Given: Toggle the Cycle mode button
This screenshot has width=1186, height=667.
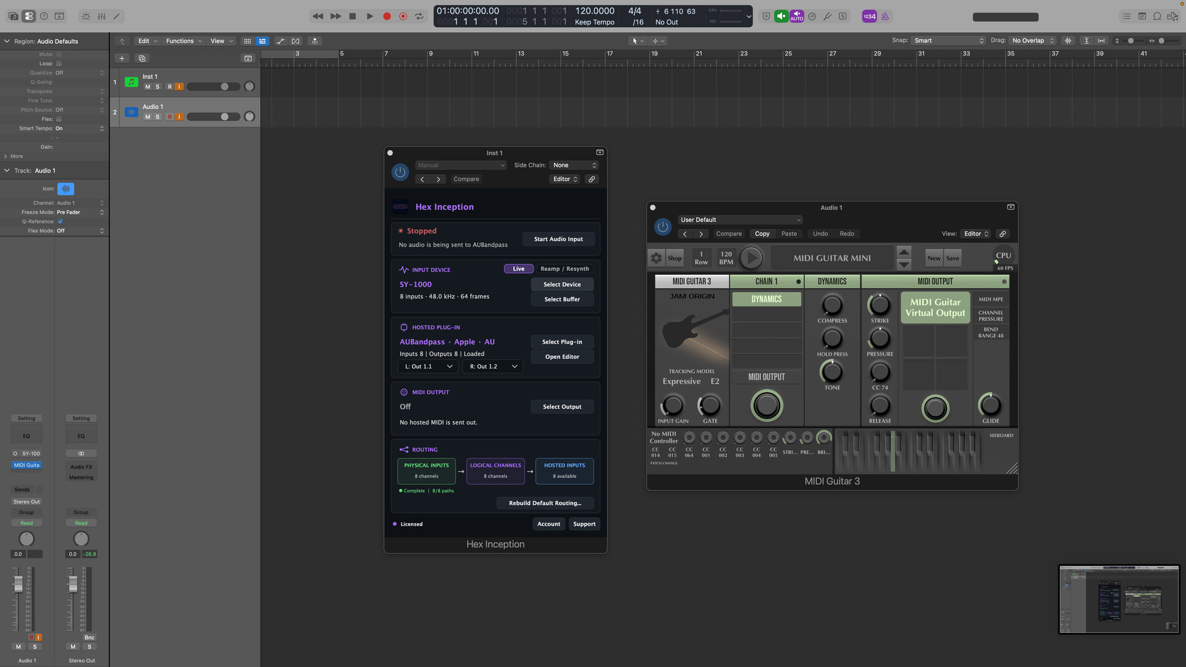Looking at the screenshot, I should pos(420,16).
